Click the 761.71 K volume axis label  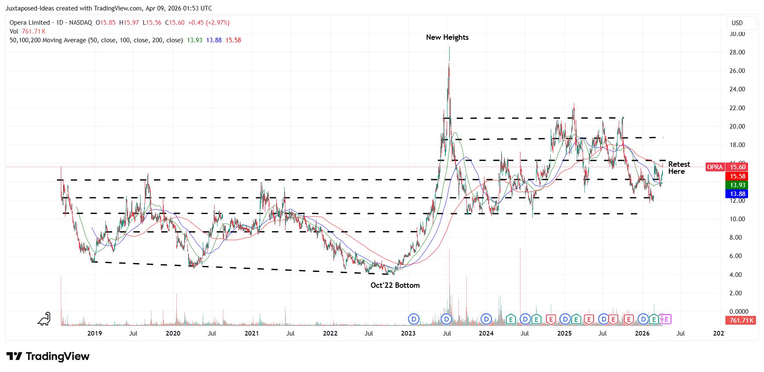740,320
